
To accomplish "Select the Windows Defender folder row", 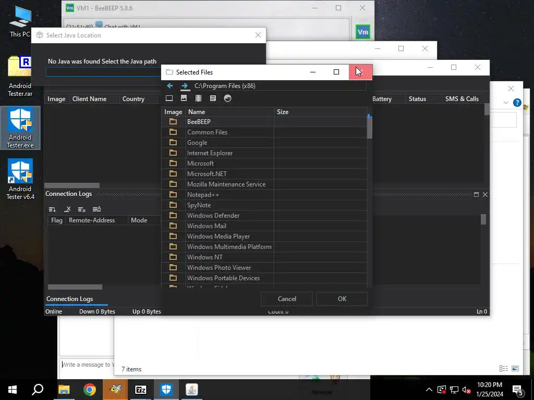I will 264,216.
